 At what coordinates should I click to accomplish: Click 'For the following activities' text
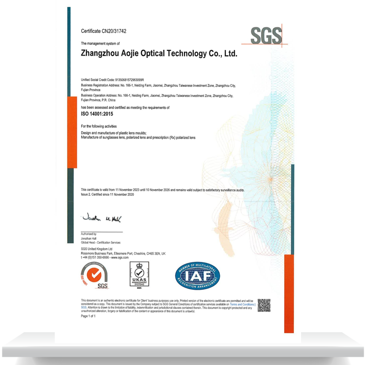99,126
